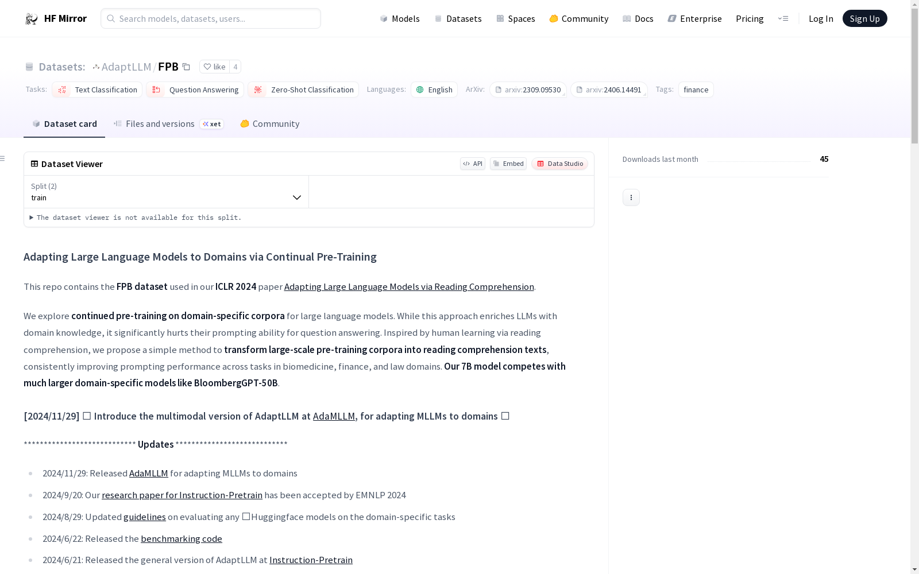Open the Question Answering task tag
919x574 pixels.
(x=195, y=90)
